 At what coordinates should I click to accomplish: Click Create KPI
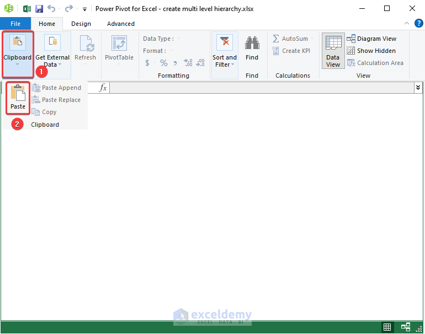tap(291, 51)
